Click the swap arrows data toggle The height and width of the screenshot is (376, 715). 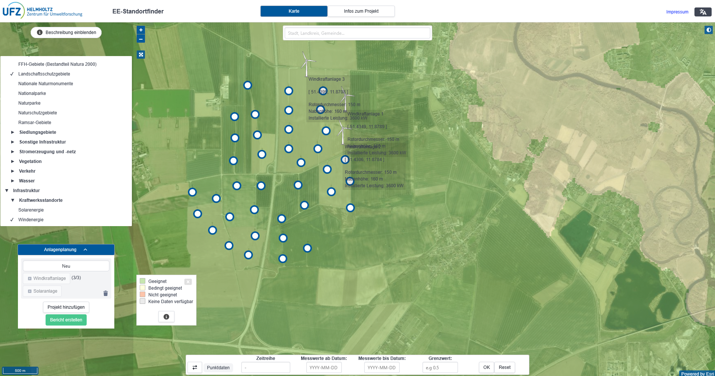(x=195, y=367)
